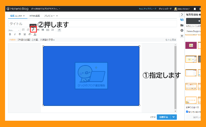Switch to the HTML編集 tab
This screenshot has width=206, height=127.
[35, 16]
